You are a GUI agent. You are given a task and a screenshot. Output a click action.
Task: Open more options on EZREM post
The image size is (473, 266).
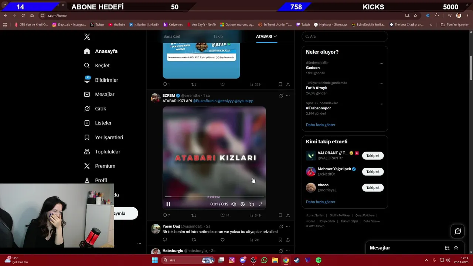[x=288, y=96]
